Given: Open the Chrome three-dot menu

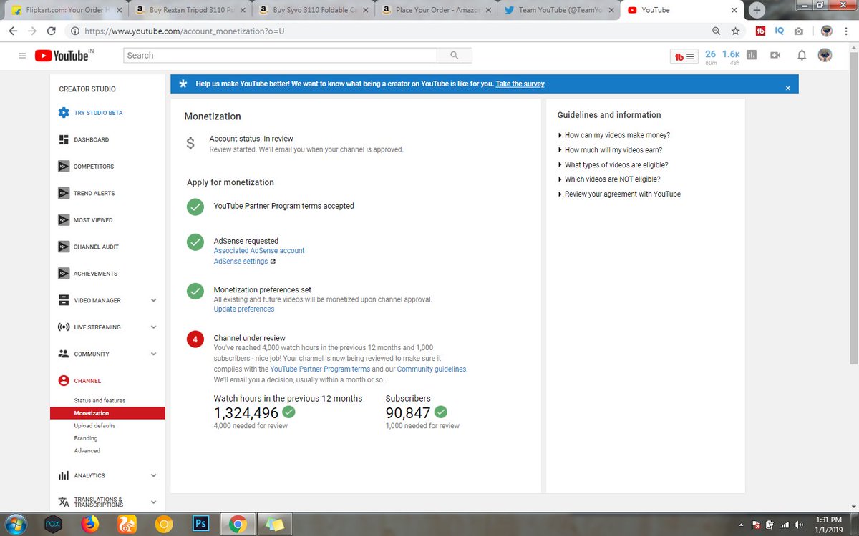Looking at the screenshot, I should 845,31.
